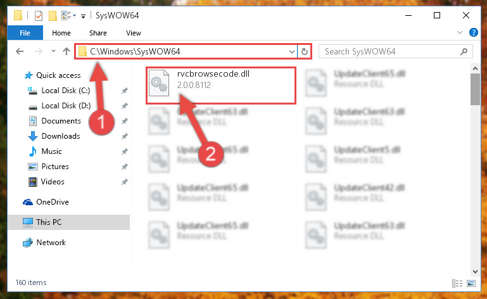Switch to large icons view in status bar
The width and height of the screenshot is (487, 299).
coord(471,283)
